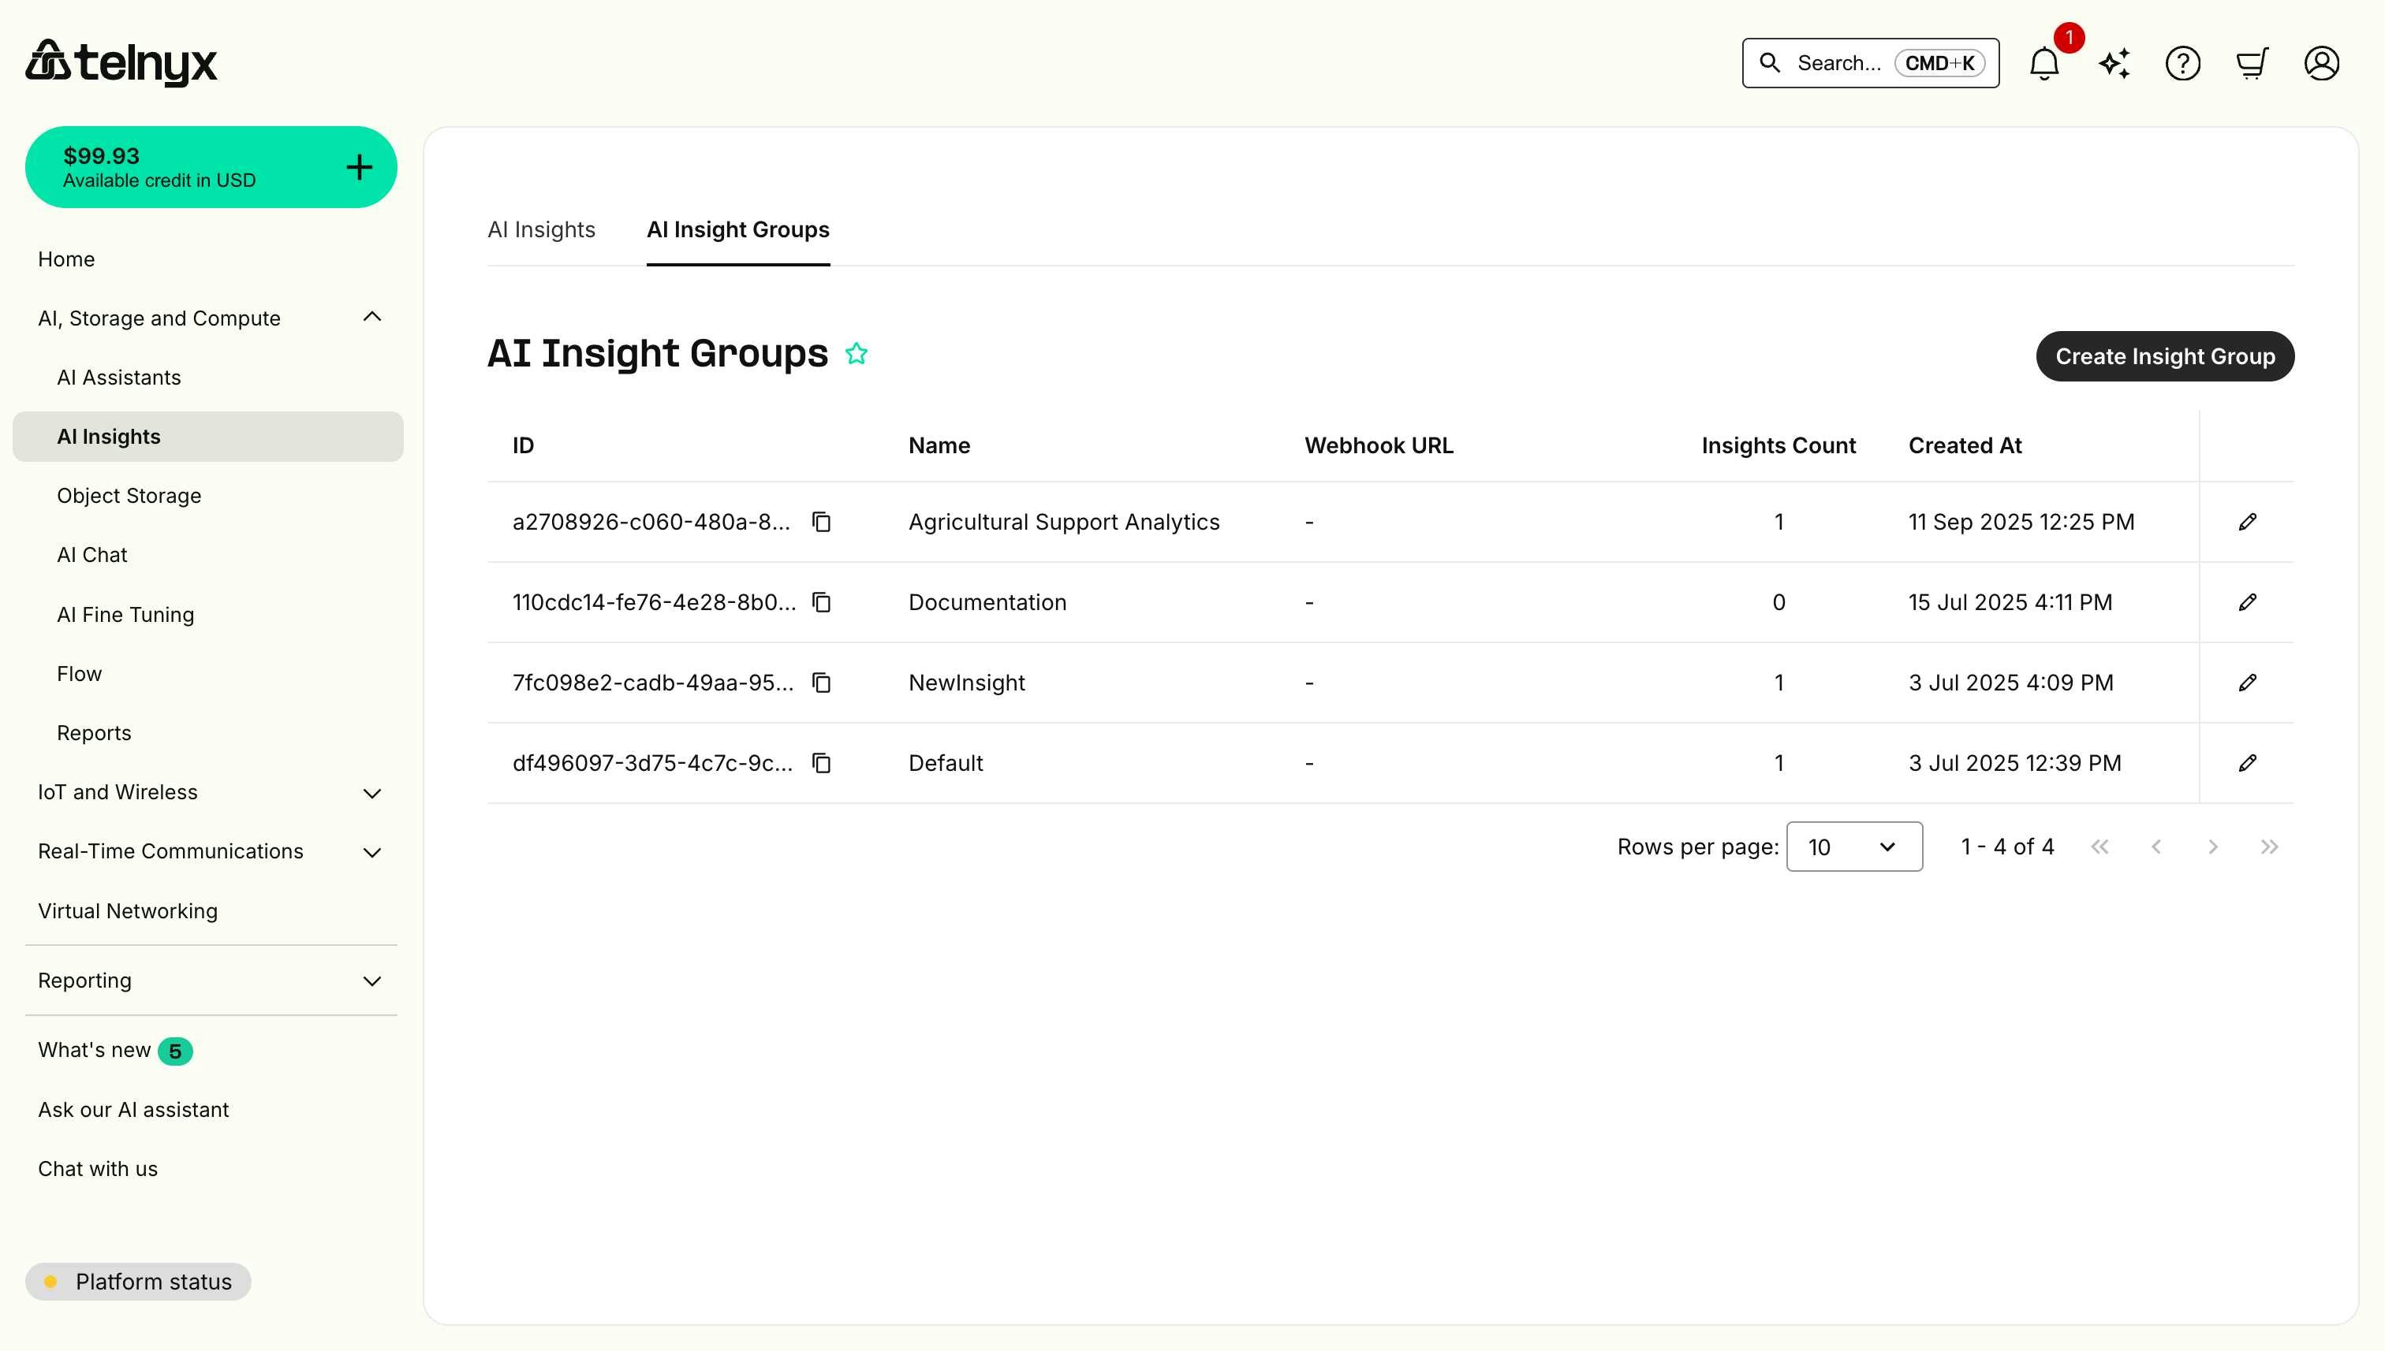The image size is (2385, 1351).
Task: Switch to the AI Insights tab
Action: 541,229
